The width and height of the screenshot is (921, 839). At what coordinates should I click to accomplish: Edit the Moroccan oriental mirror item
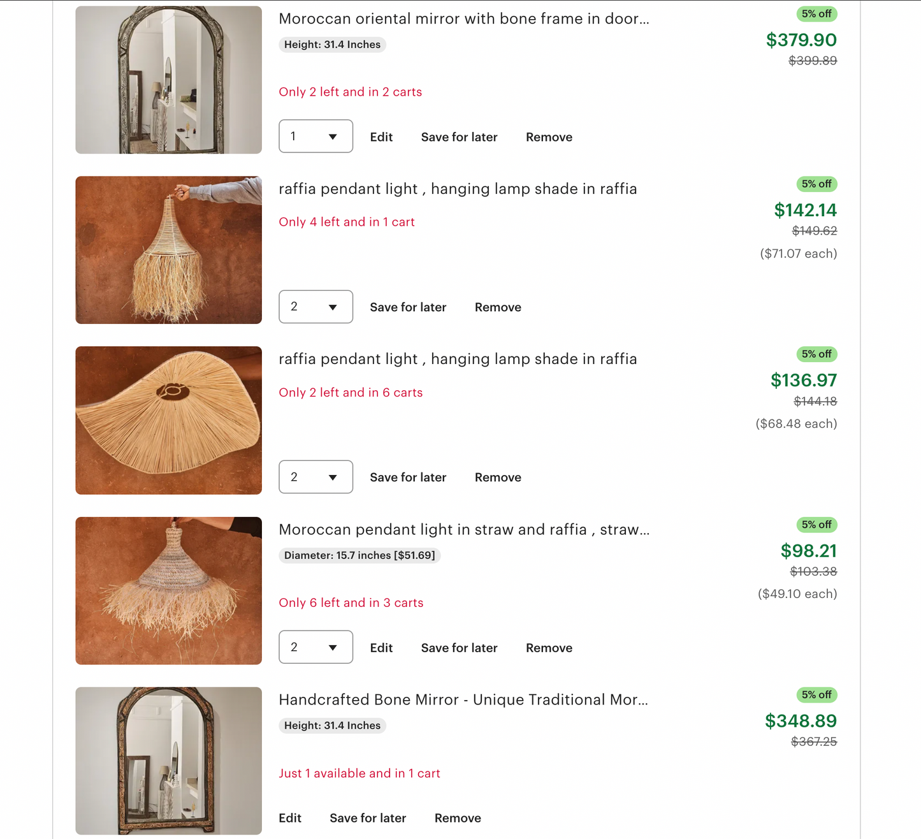pyautogui.click(x=381, y=137)
